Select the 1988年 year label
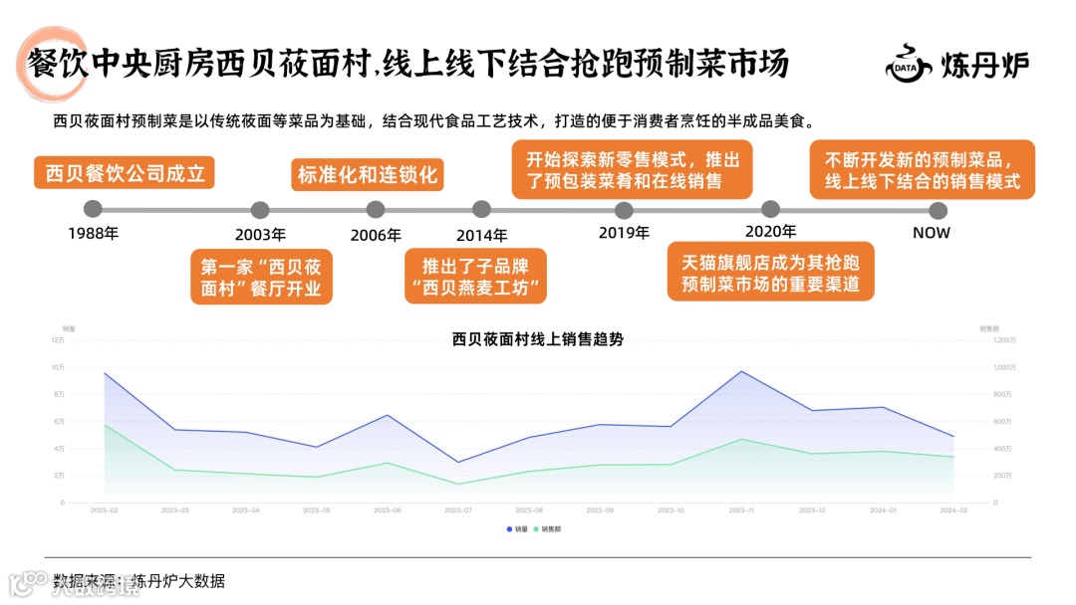1076x605 pixels. (94, 234)
